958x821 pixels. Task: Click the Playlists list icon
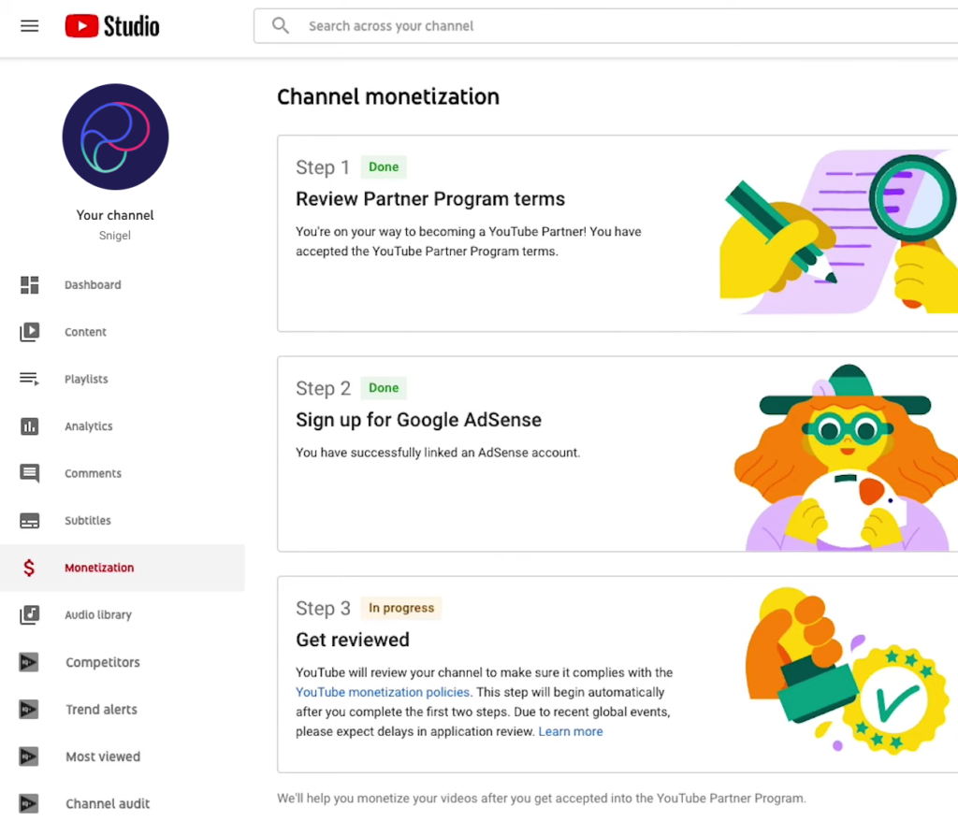pos(29,379)
